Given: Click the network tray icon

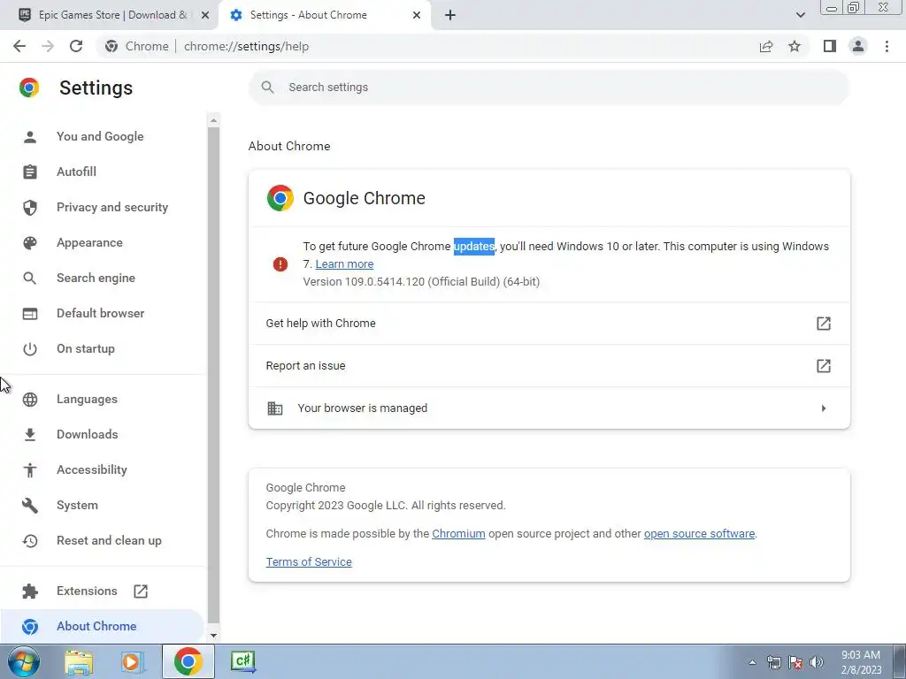Looking at the screenshot, I should tap(773, 662).
